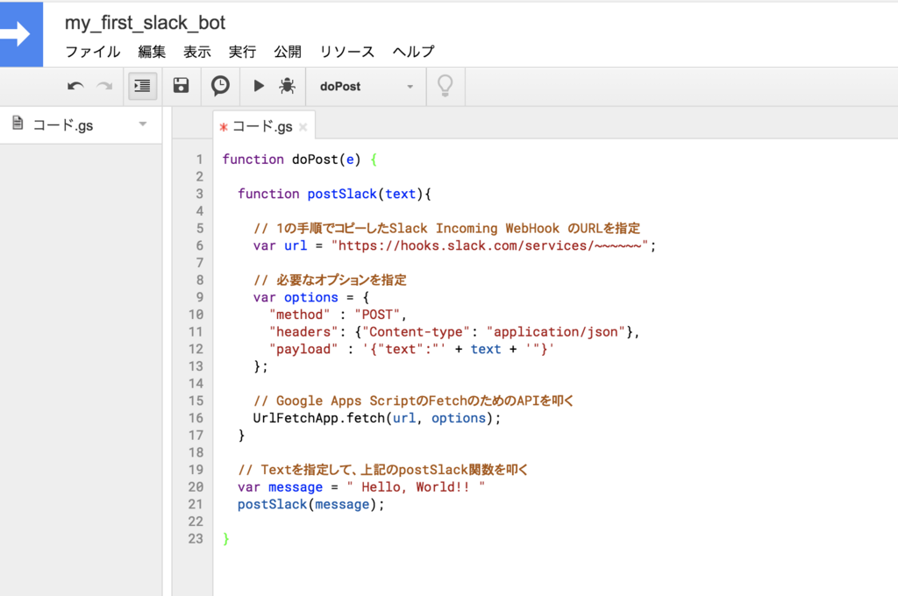Viewport: 898px width, 596px height.
Task: Open current project triggers clock icon
Action: (220, 86)
